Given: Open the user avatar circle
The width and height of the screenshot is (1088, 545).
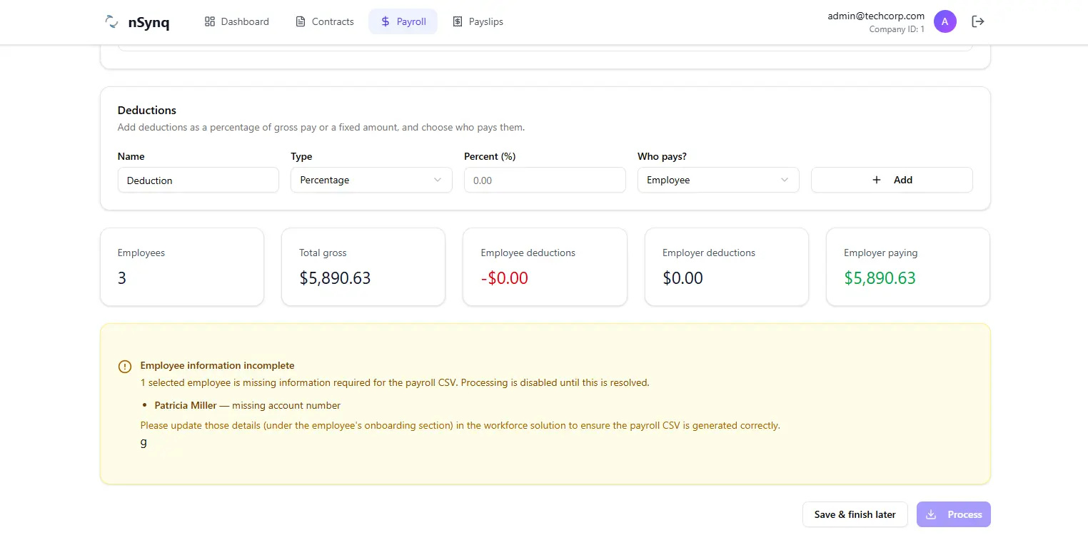Looking at the screenshot, I should click(x=945, y=21).
